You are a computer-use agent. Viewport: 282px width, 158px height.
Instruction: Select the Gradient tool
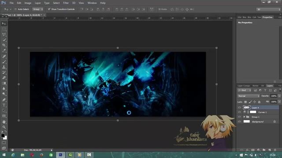4,83
